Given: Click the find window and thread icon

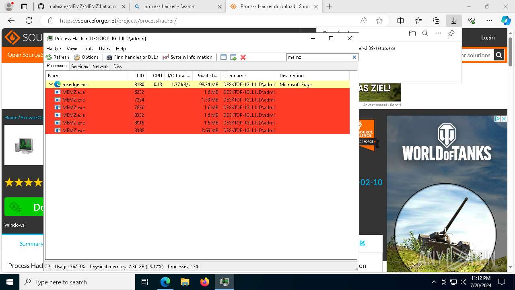Looking at the screenshot, I should (x=233, y=57).
